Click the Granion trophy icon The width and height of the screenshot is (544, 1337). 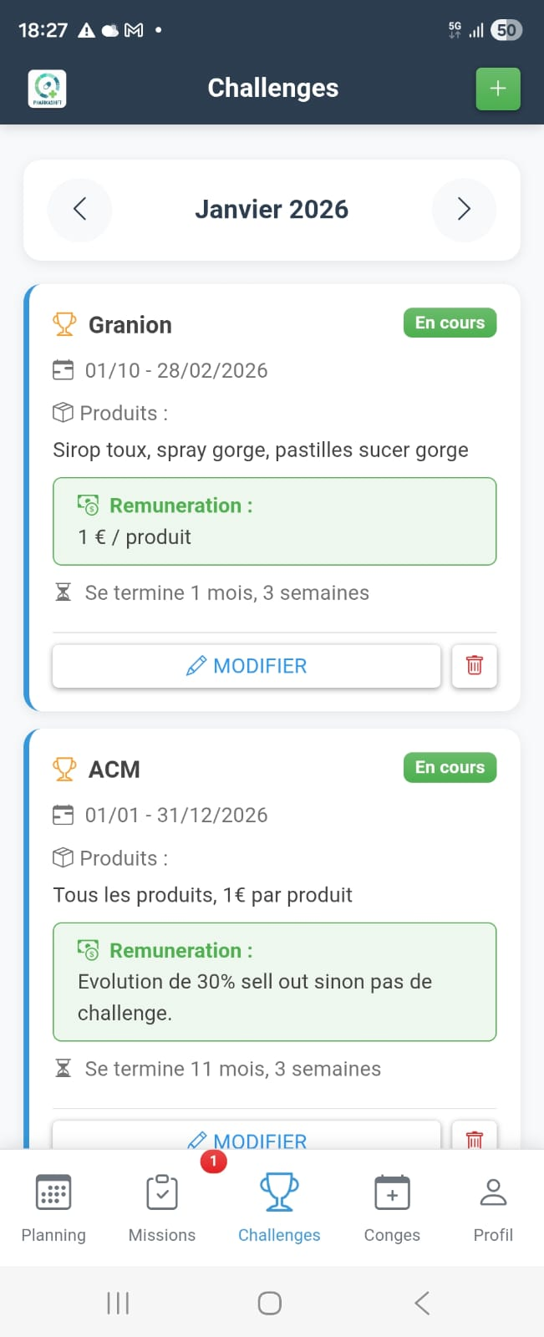click(64, 324)
